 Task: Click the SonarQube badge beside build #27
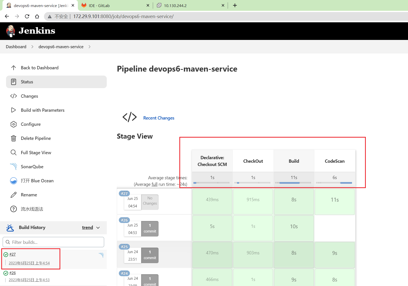click(101, 255)
